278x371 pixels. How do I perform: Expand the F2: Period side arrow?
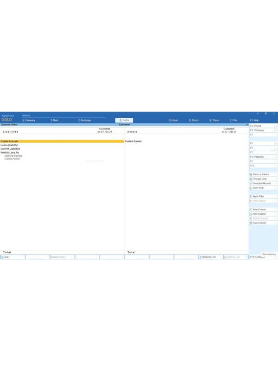[x=276, y=126]
